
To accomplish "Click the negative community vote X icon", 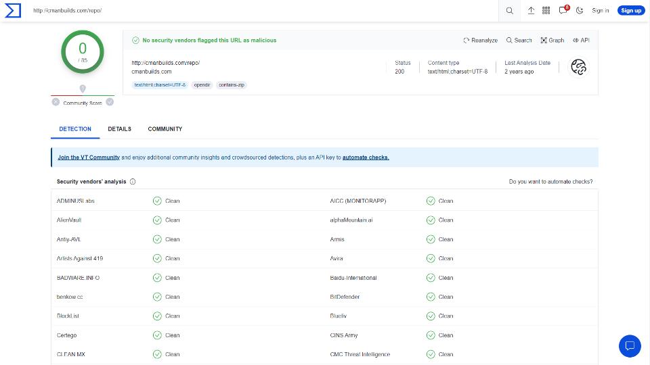I will pos(56,102).
